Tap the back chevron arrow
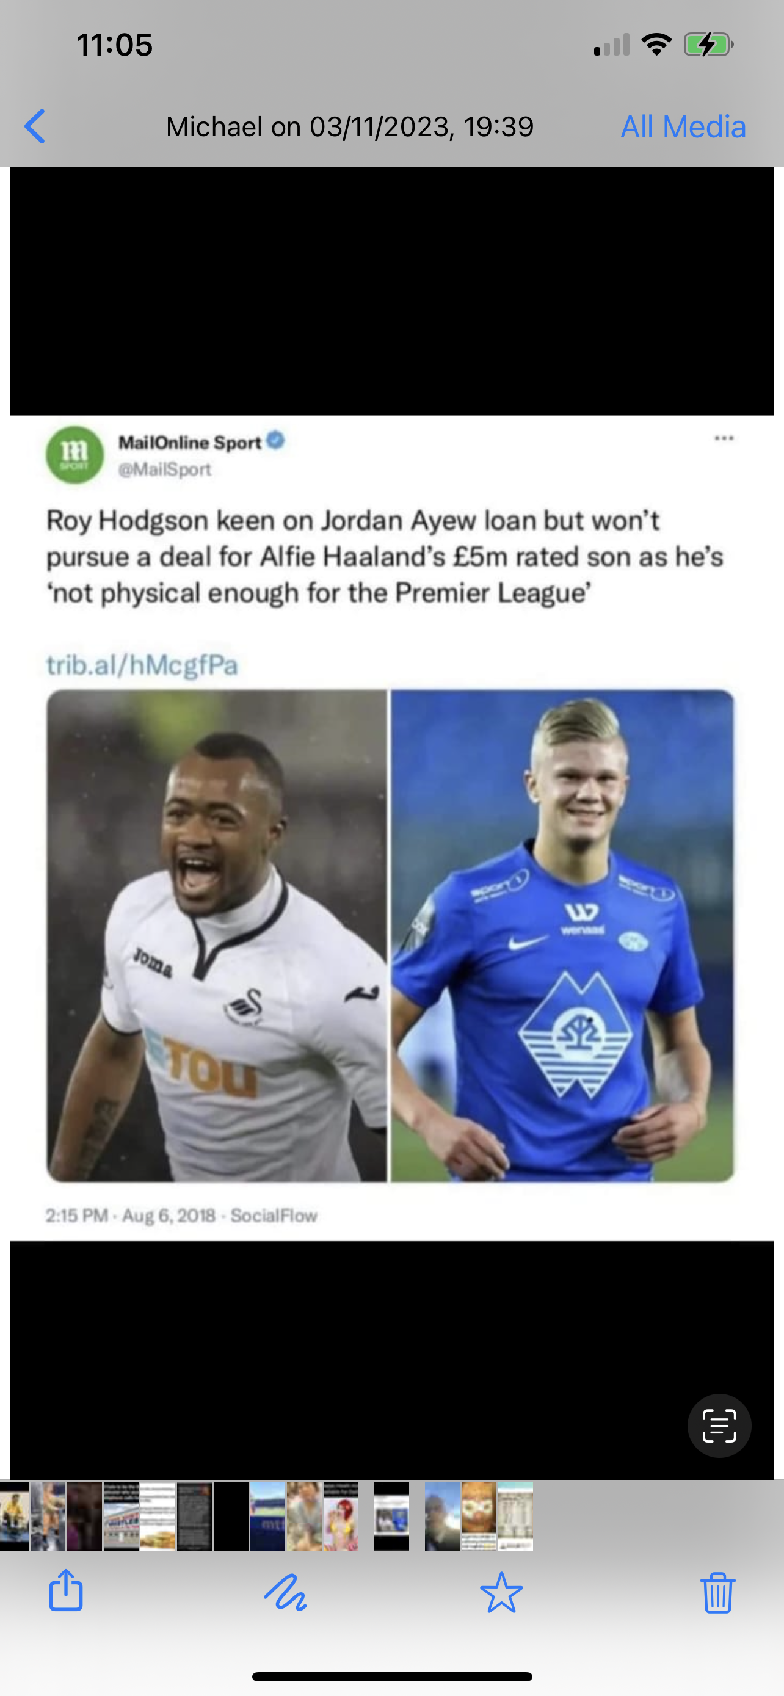 tap(35, 126)
